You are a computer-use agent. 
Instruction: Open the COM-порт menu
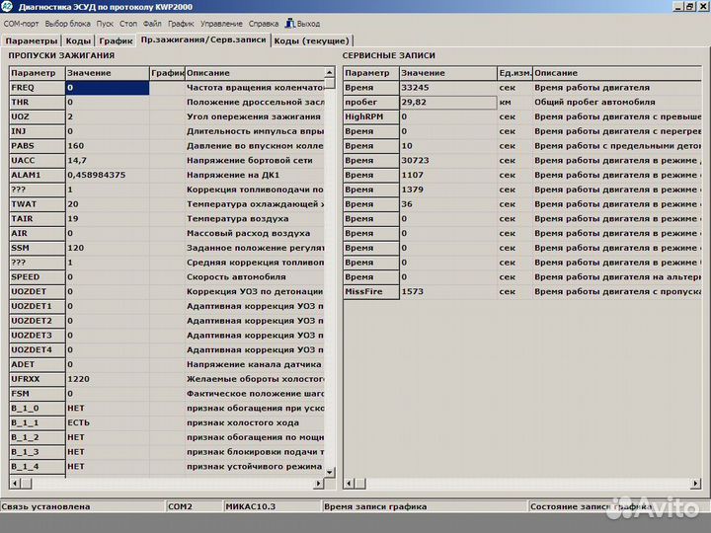point(22,23)
